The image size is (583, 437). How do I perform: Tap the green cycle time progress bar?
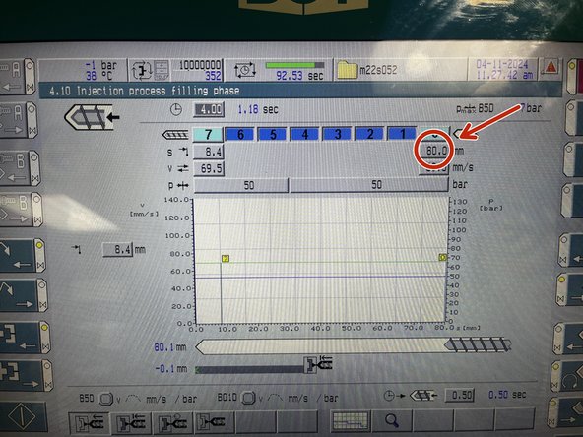[294, 65]
